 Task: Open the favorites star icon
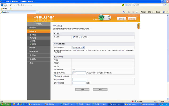[x=2, y=9]
